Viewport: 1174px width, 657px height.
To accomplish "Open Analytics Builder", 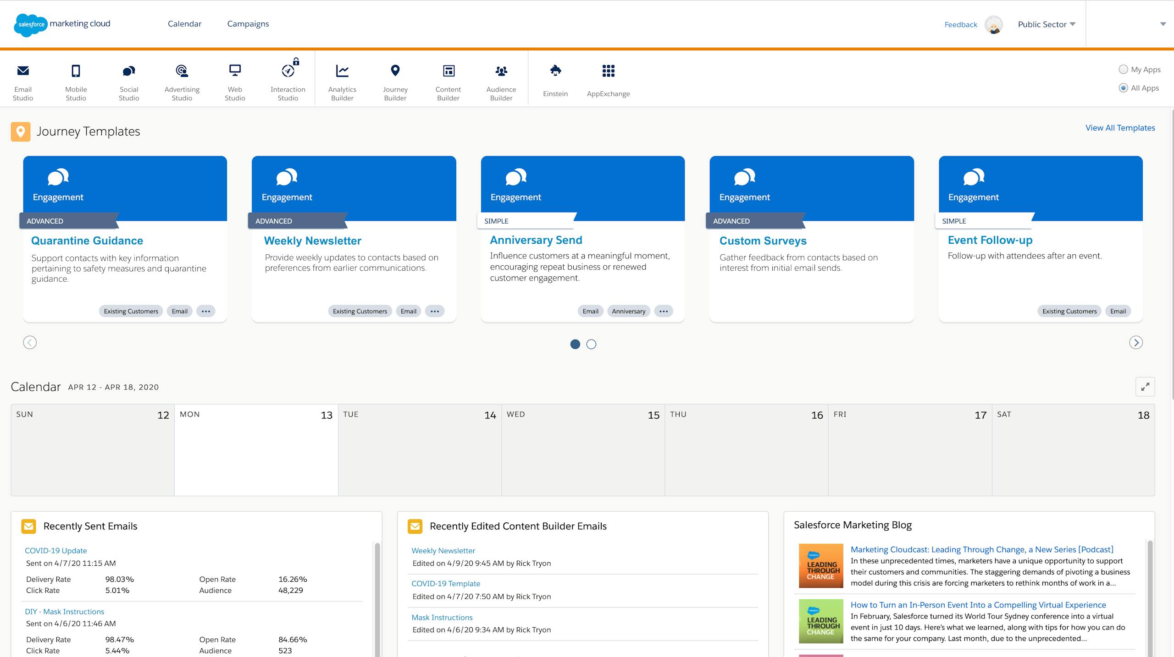I will tap(342, 82).
